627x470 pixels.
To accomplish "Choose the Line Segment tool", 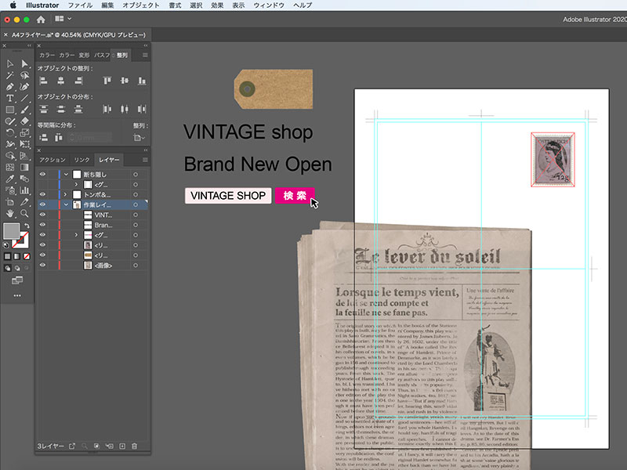I will coord(25,98).
